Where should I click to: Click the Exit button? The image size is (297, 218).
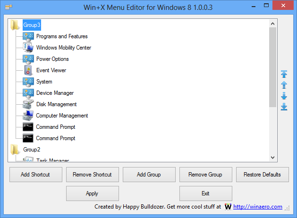pyautogui.click(x=206, y=193)
